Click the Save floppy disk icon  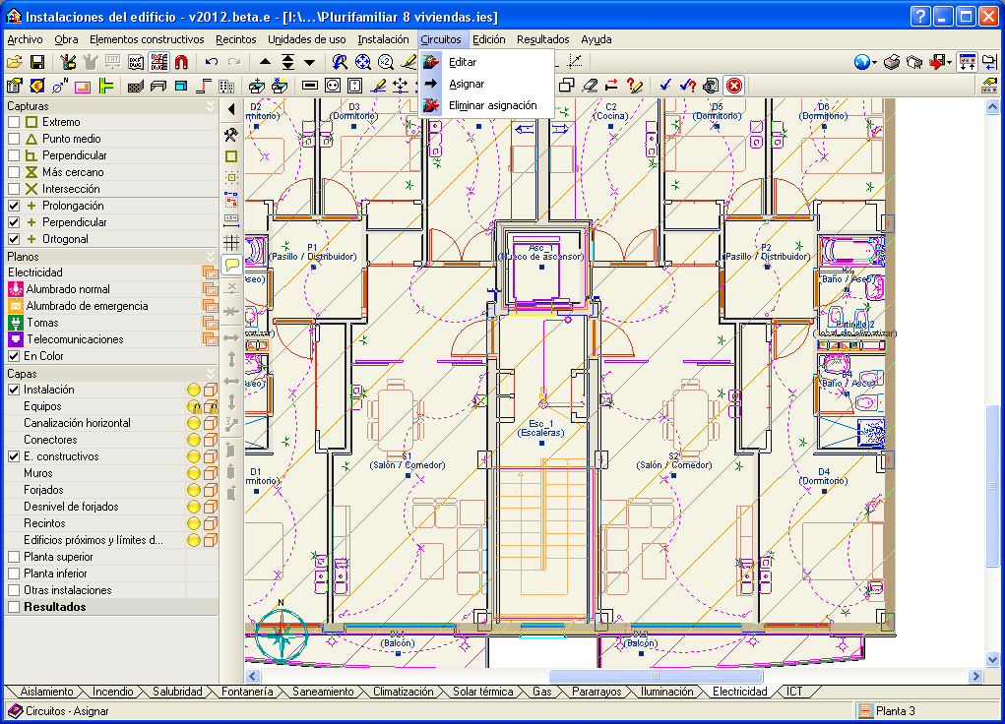click(x=36, y=62)
